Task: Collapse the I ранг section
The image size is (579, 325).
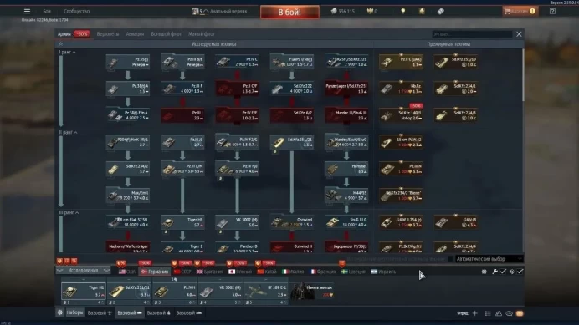Action: coord(67,53)
